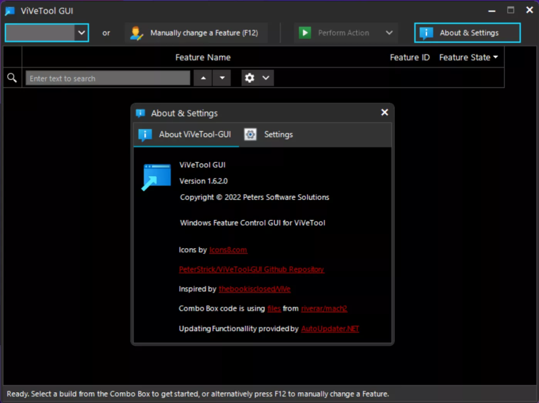Click the ViVeTool GUI logo in the About dialog
Screen dimensions: 539x403
pyautogui.click(x=156, y=176)
